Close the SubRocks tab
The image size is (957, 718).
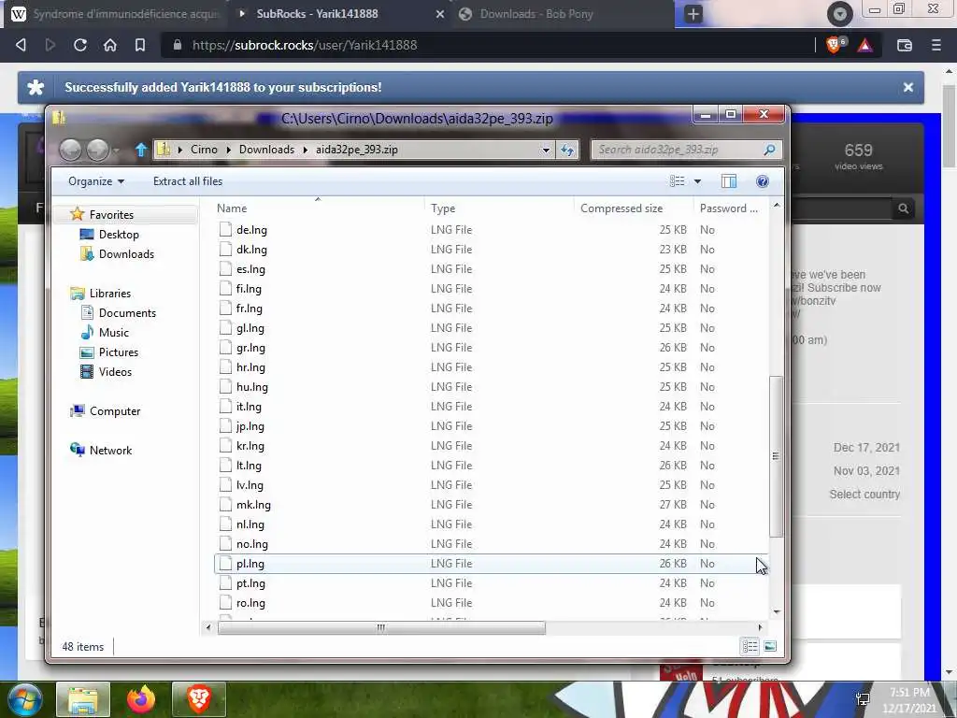(440, 13)
